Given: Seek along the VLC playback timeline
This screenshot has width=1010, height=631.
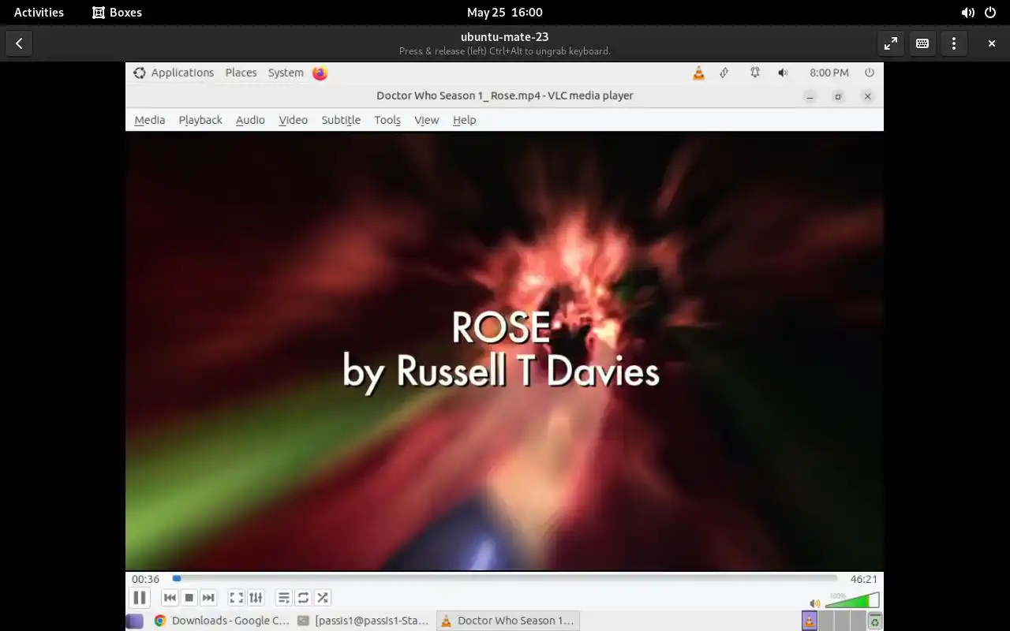Looking at the screenshot, I should tap(505, 578).
